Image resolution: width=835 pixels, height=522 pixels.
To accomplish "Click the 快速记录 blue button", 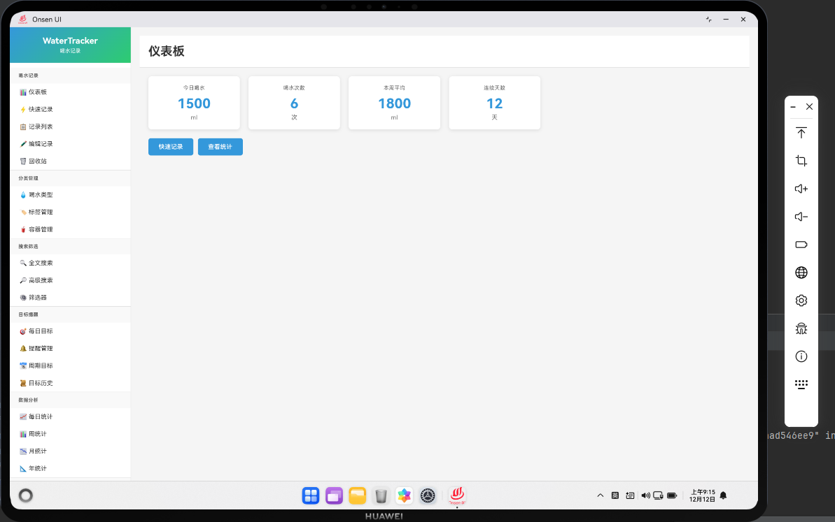I will tap(170, 147).
